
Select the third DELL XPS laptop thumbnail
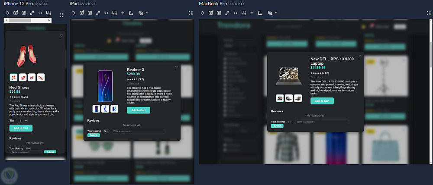298,98
